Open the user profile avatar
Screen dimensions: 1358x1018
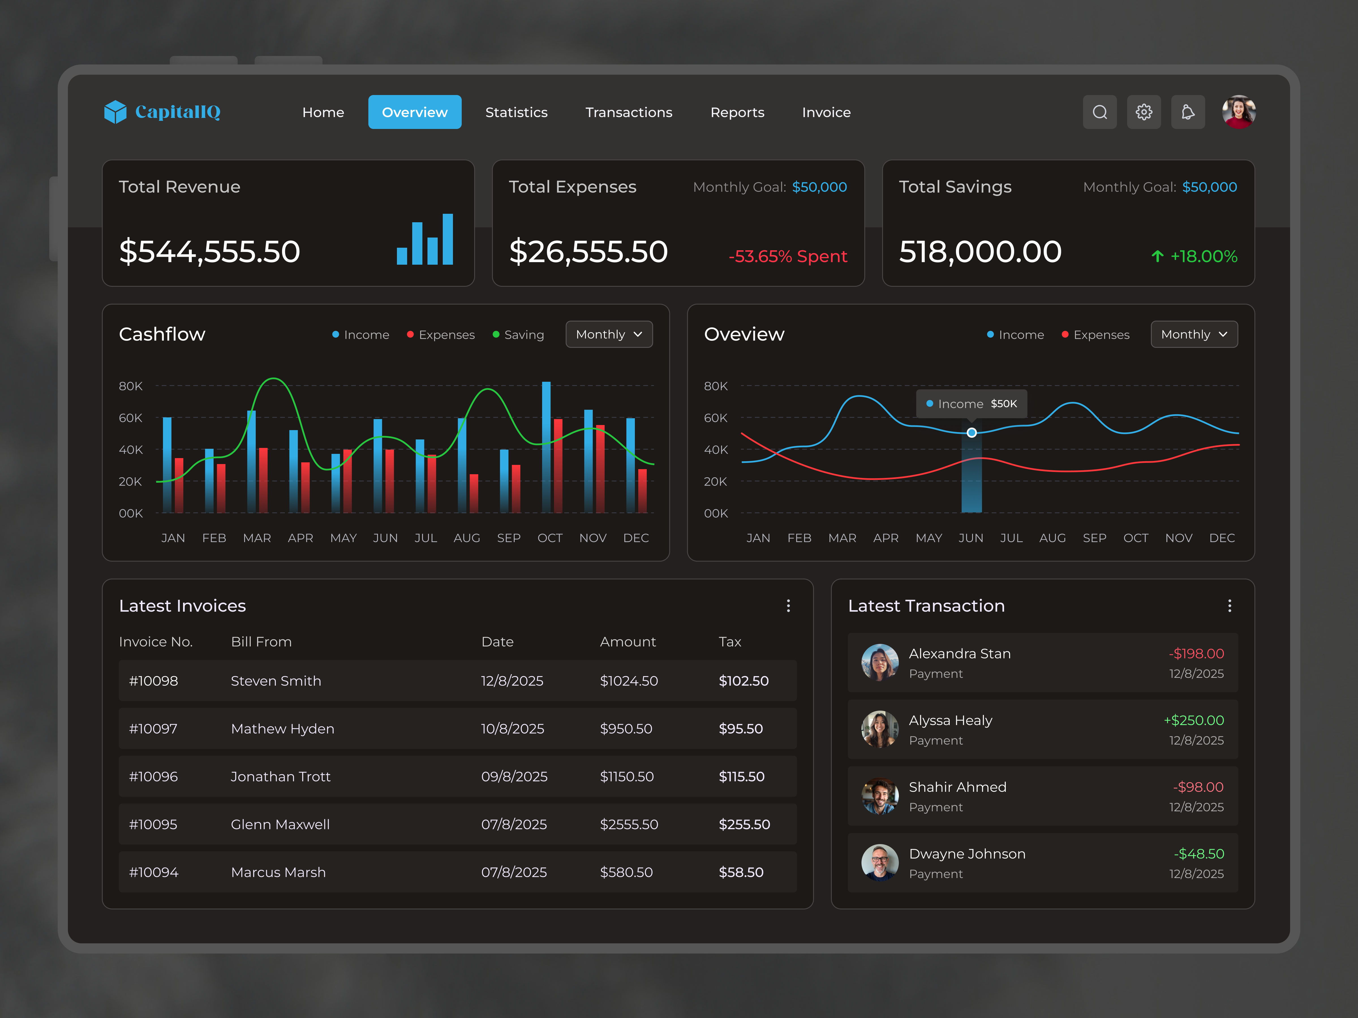coord(1238,112)
